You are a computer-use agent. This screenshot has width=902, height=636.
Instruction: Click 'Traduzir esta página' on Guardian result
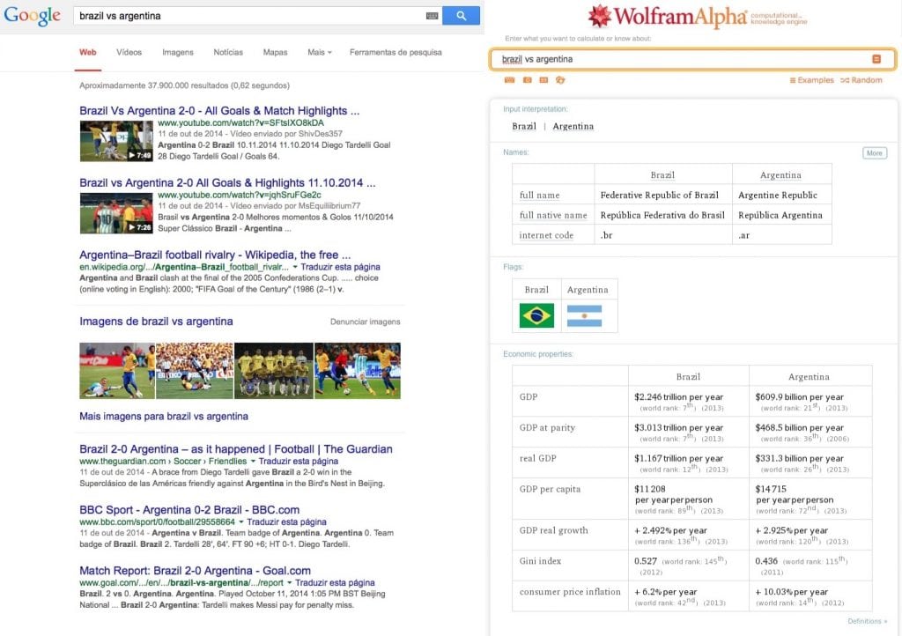[x=298, y=462]
